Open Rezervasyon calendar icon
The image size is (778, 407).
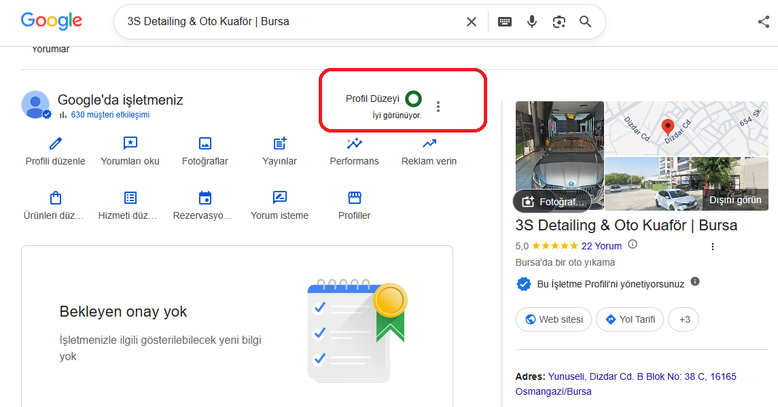tap(205, 198)
